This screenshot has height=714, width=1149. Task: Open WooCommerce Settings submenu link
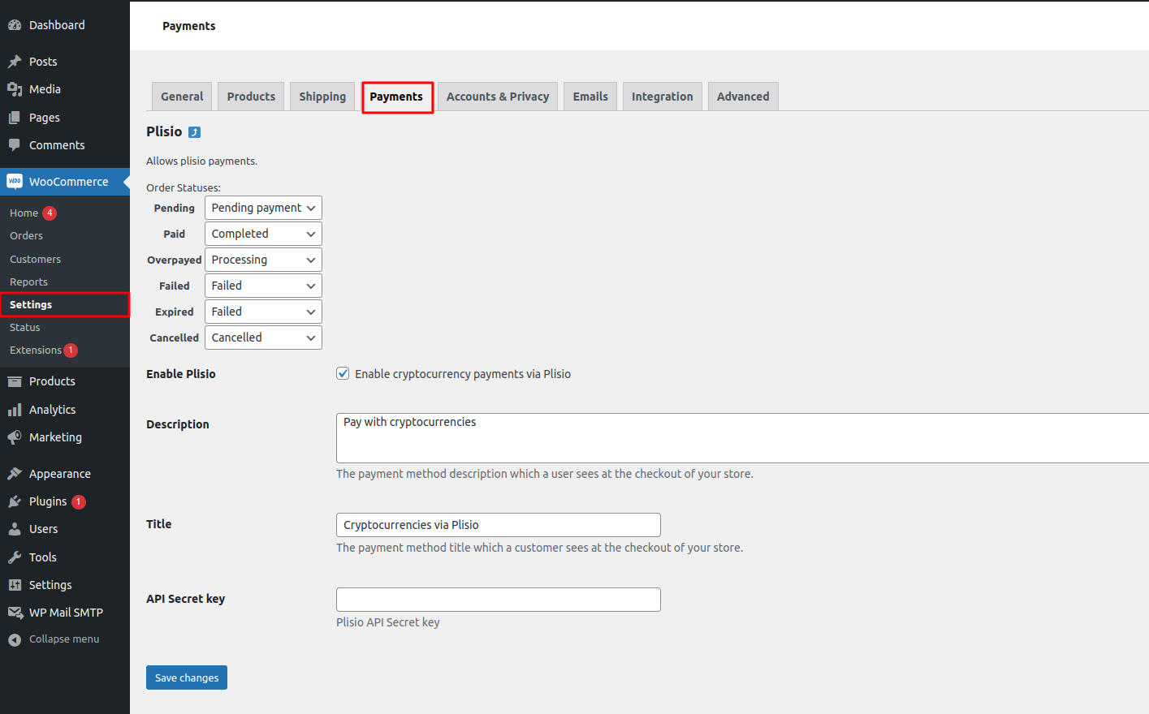[31, 305]
